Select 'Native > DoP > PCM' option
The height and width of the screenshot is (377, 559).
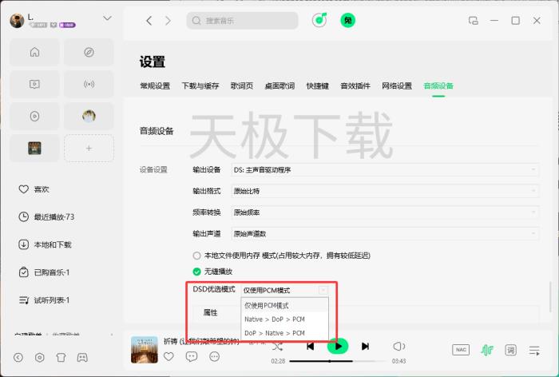[x=274, y=319]
